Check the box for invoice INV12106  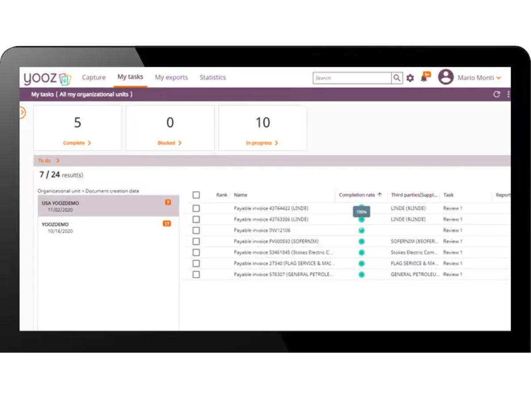[196, 230]
